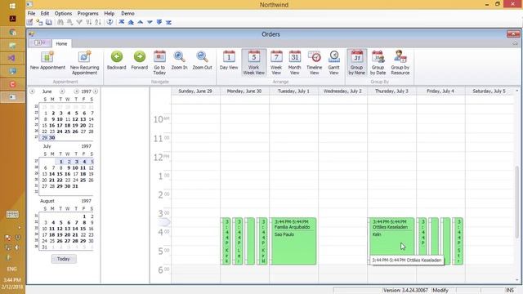Click the scroll-up arrow at top of the calendar scrollbar
The image size is (523, 294).
517,91
